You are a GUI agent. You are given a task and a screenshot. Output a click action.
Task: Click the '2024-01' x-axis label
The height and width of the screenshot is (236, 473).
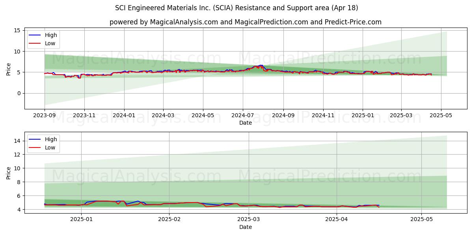[x=124, y=116]
